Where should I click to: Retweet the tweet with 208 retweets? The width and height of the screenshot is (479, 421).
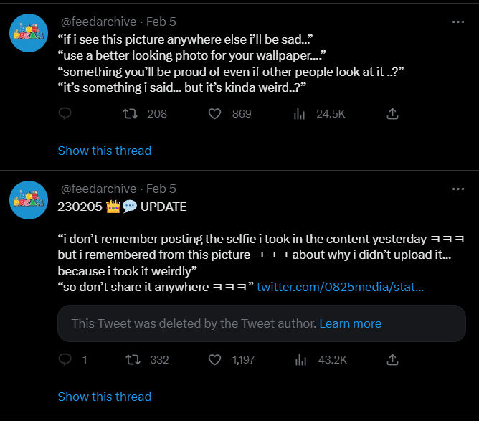[130, 114]
